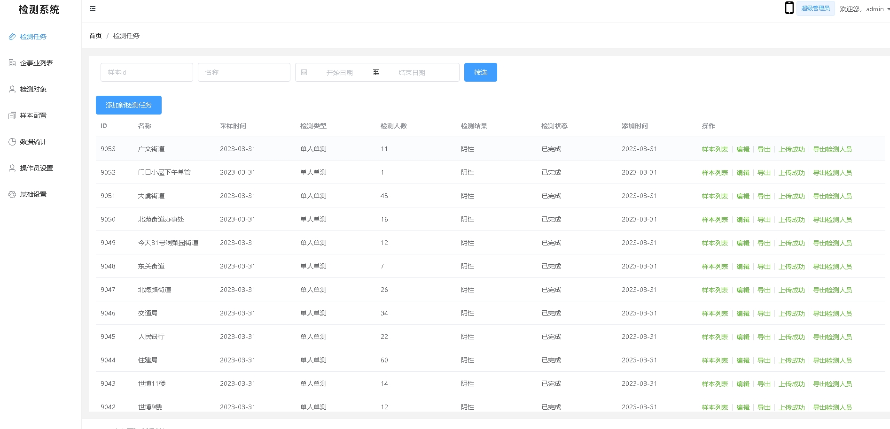Open 样本配置 menu item
This screenshot has height=429, width=890.
coord(40,115)
